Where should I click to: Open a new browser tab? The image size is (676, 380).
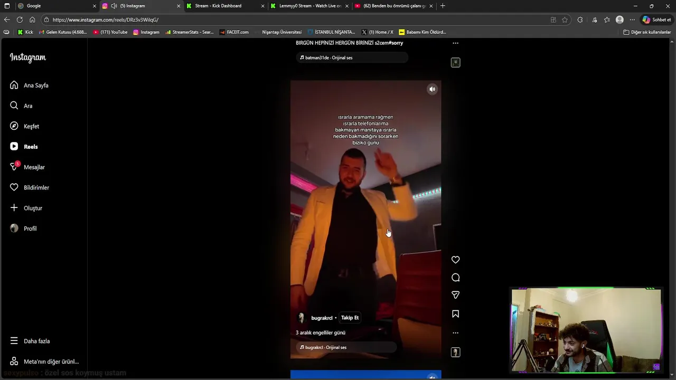[x=443, y=6]
